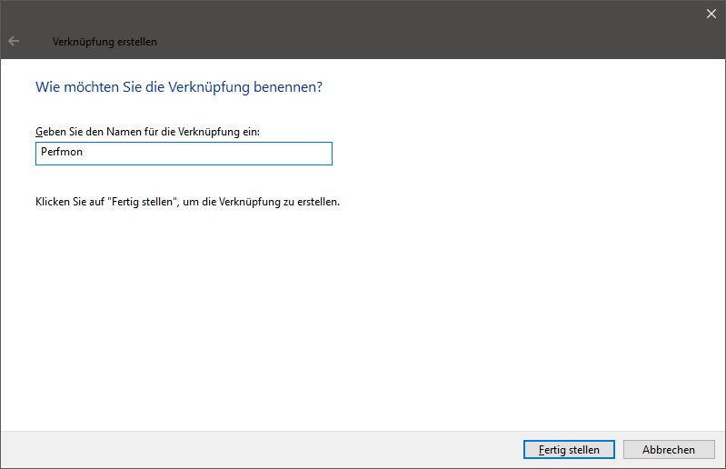Viewport: 726px width, 469px height.
Task: Click the underlined G in Geben label
Action: (39, 132)
